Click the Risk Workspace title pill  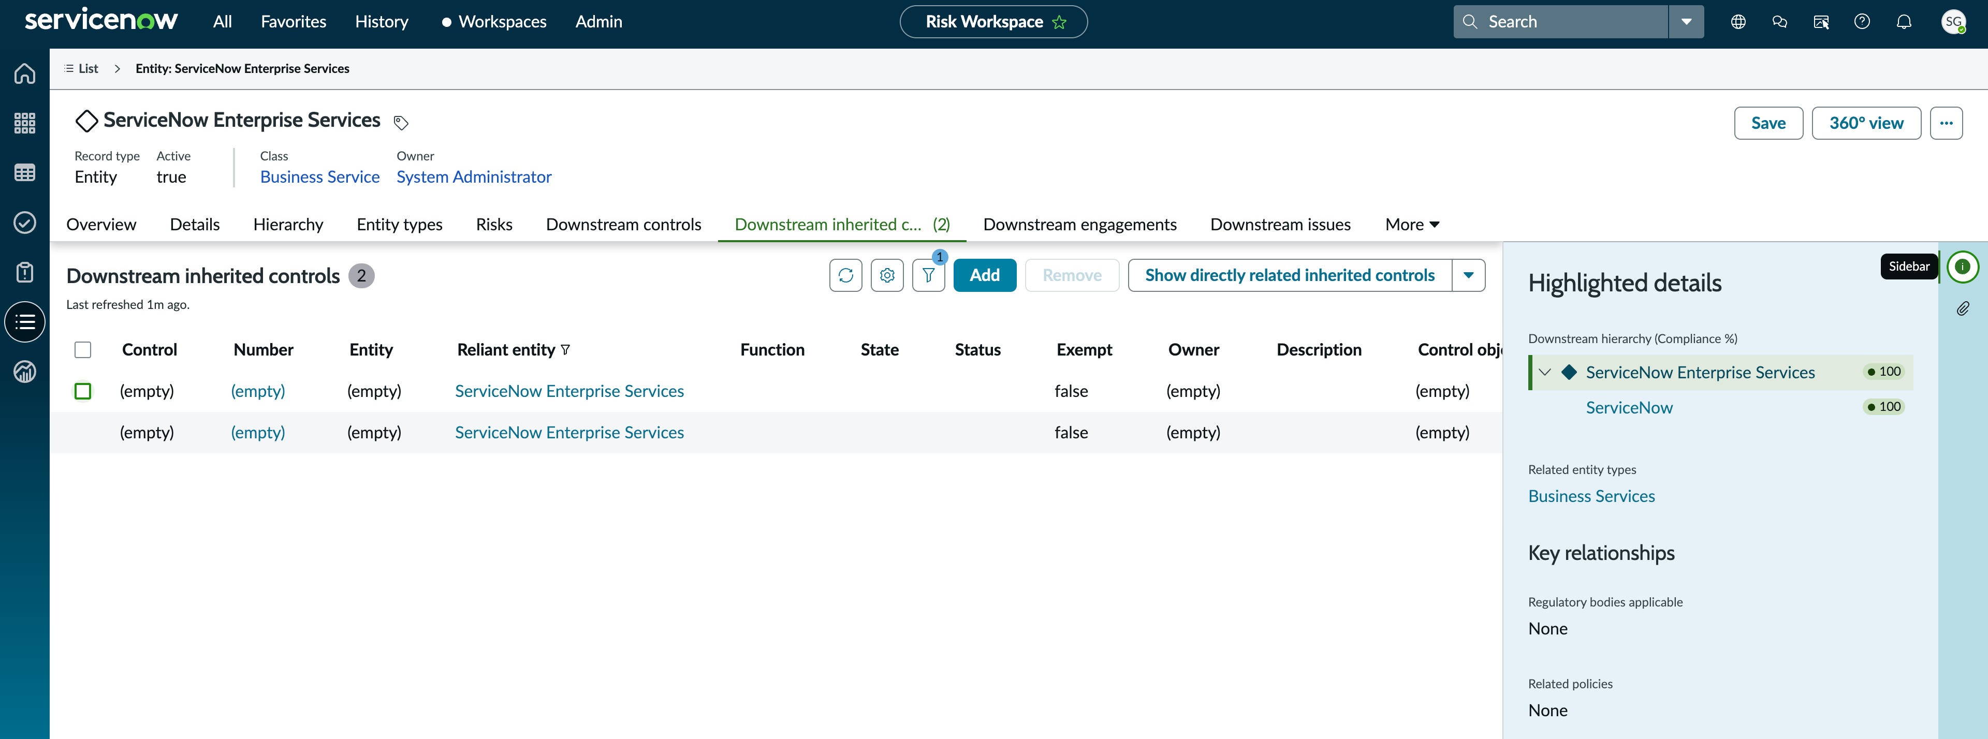tap(993, 22)
